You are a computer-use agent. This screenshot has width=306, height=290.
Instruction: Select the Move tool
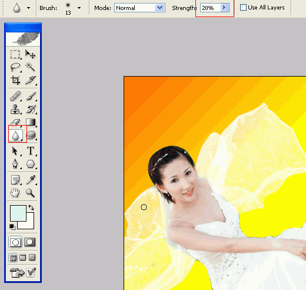pos(30,54)
